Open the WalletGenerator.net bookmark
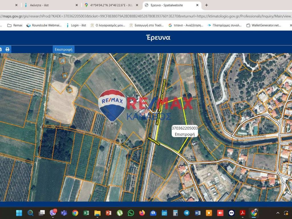 point(263,25)
